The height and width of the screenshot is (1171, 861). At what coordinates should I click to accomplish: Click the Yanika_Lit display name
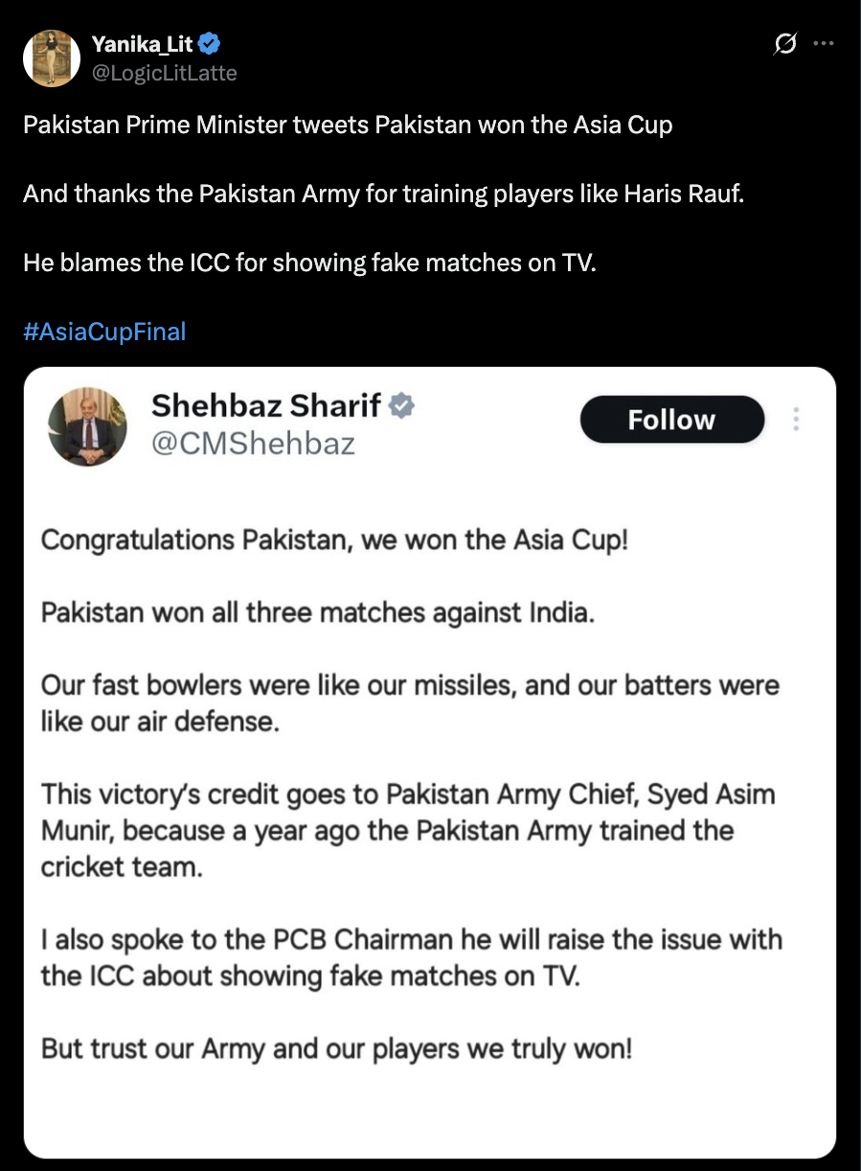[142, 43]
